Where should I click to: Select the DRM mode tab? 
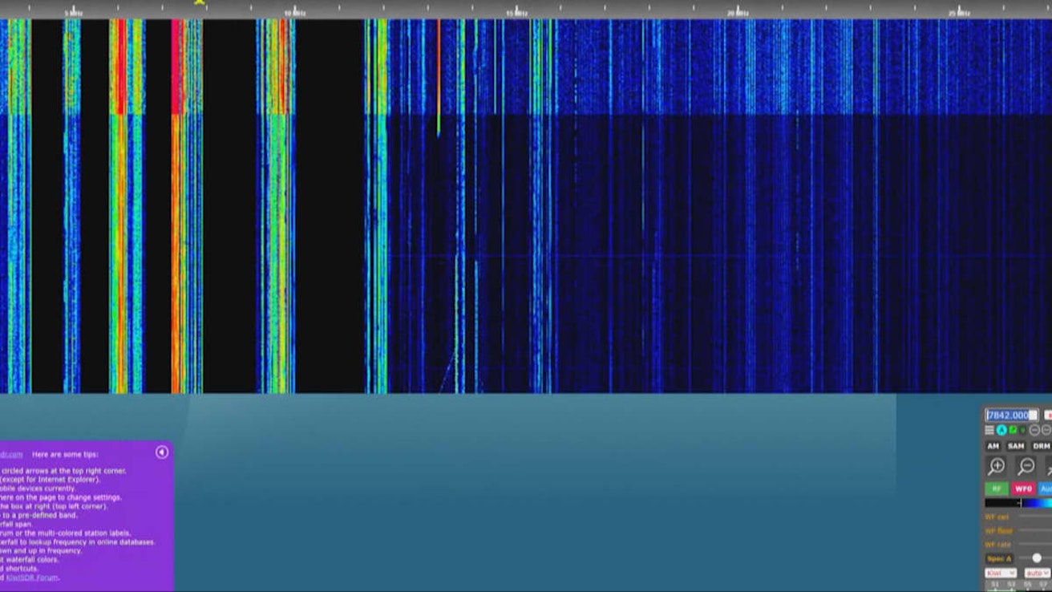point(1040,446)
